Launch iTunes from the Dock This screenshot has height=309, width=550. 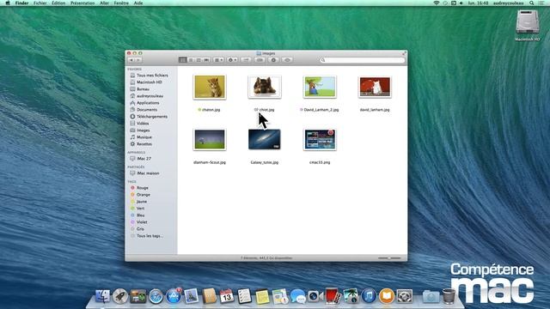point(369,296)
